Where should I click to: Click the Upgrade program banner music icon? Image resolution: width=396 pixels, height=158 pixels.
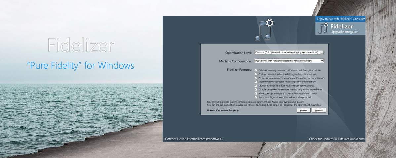323,28
